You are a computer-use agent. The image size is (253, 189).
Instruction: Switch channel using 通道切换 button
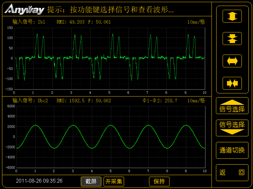tap(232, 150)
